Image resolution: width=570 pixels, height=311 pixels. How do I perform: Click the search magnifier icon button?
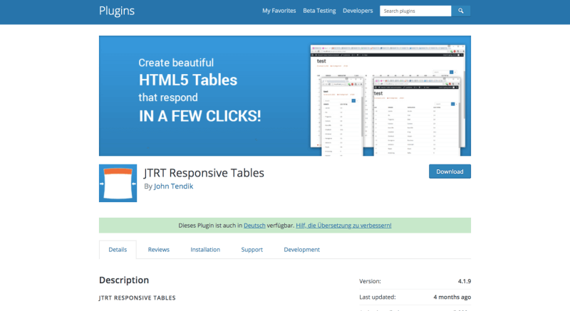(460, 11)
